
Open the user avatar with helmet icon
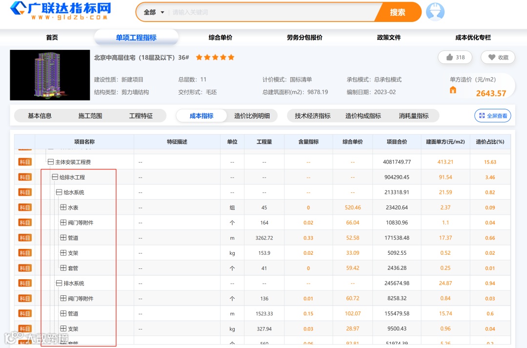[435, 12]
